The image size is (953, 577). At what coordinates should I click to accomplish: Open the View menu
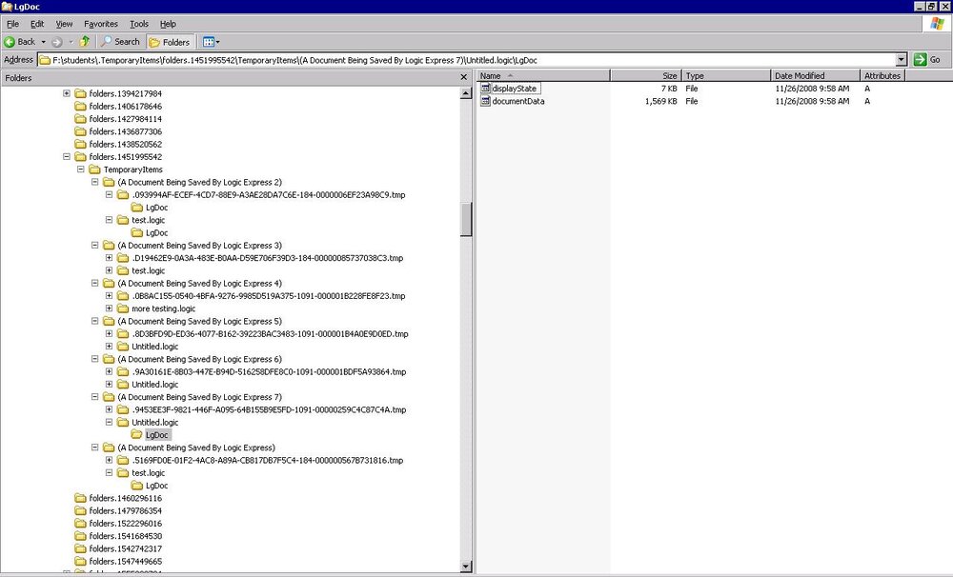(x=64, y=24)
